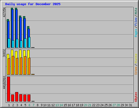Click green weekend day 6 label
139x108 pixels.
click(x=29, y=105)
